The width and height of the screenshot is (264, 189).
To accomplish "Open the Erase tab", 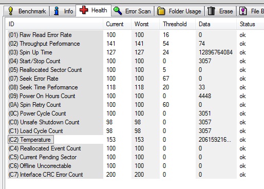I will [x=220, y=11].
